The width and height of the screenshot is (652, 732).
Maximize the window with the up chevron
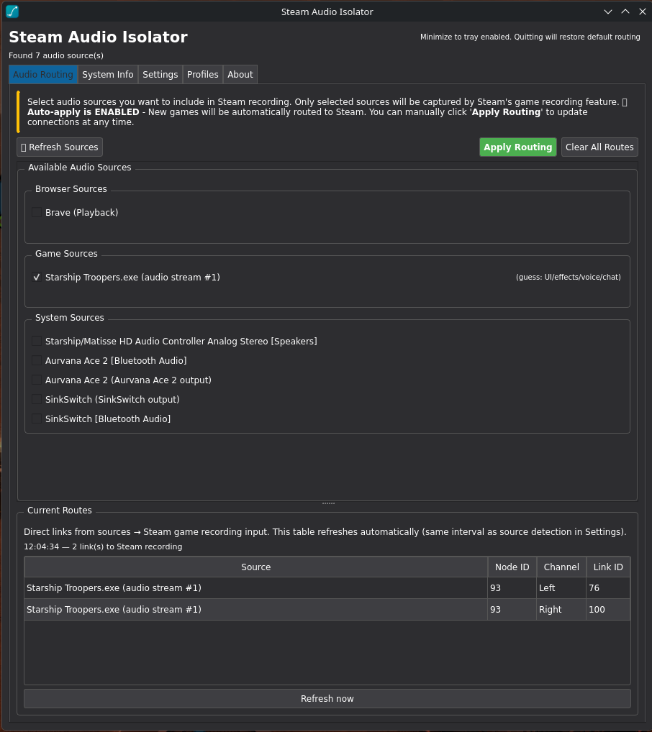pyautogui.click(x=625, y=12)
